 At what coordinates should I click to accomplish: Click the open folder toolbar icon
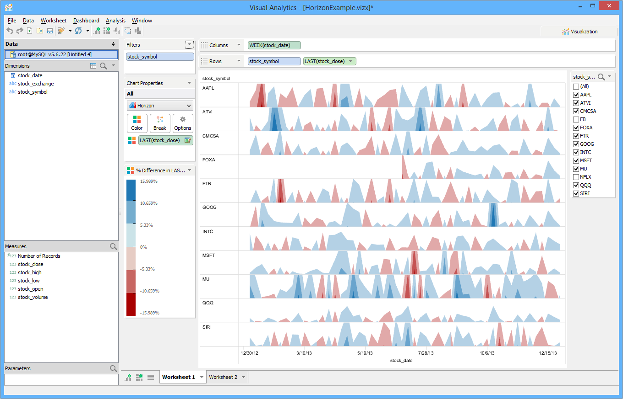pos(40,31)
